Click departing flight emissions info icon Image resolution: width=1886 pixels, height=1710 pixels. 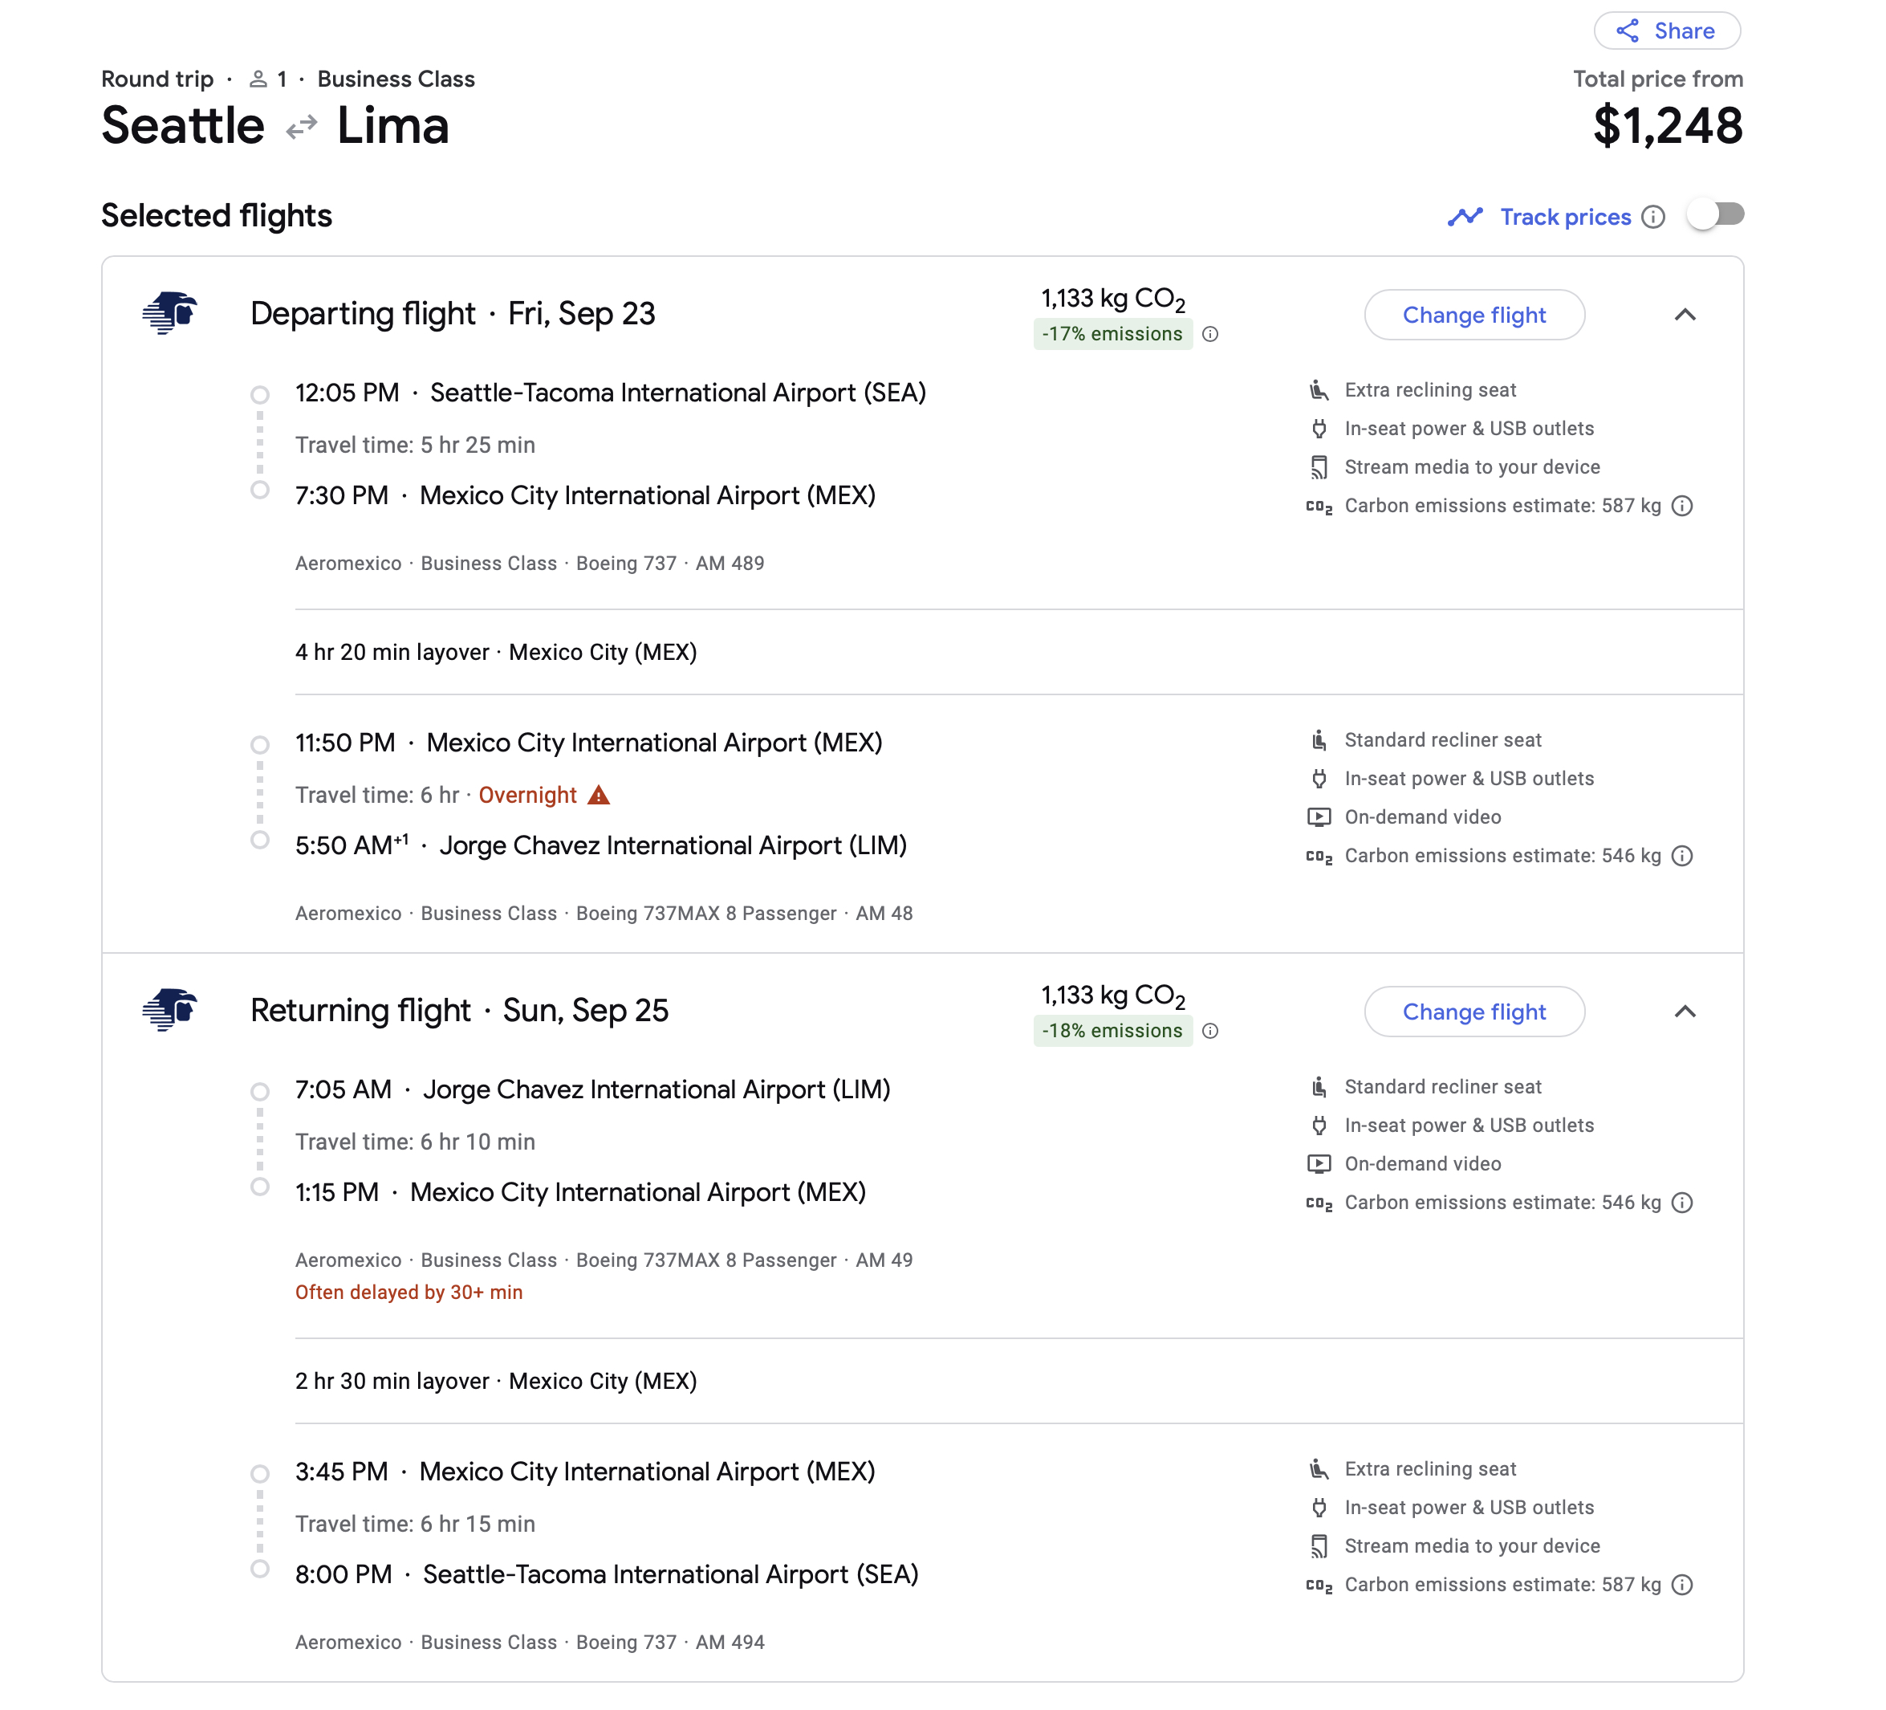pos(1209,334)
